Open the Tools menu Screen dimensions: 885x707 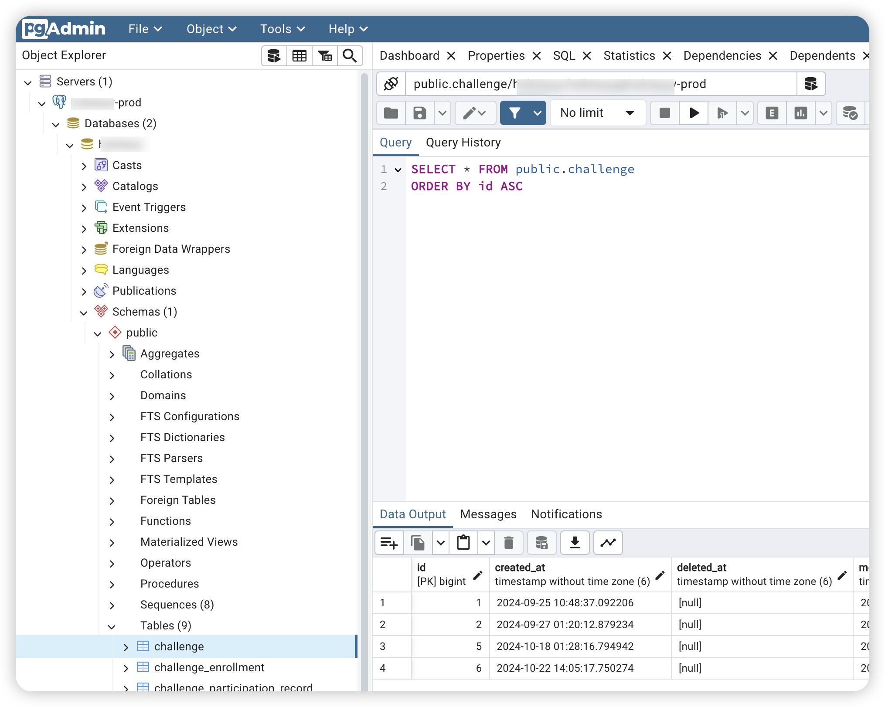(282, 29)
